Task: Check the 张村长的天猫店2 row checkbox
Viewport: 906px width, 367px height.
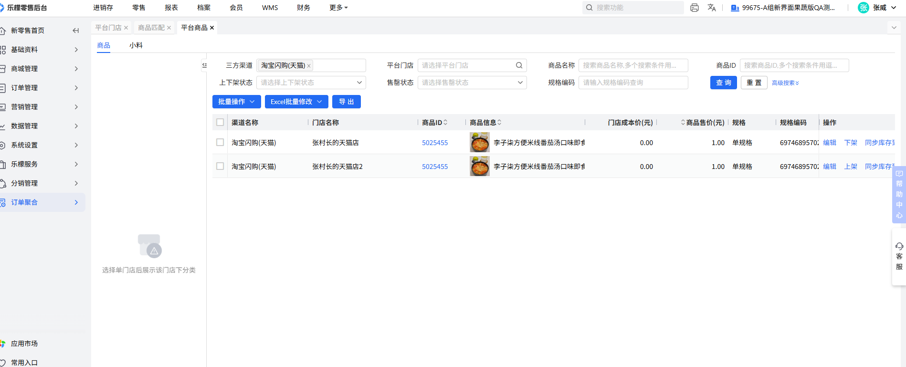Action: pos(220,166)
